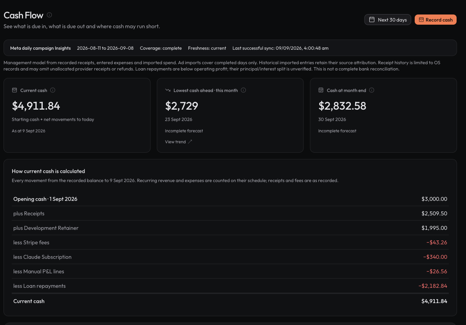Click the less Stripe fees row label
Screen dimensions: 466x325
(31, 242)
